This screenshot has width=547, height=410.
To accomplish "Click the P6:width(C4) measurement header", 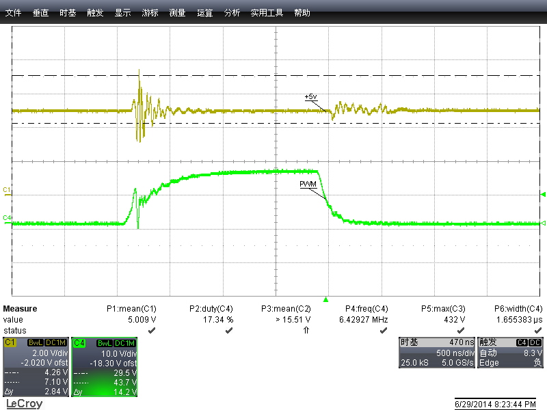I will (x=518, y=309).
